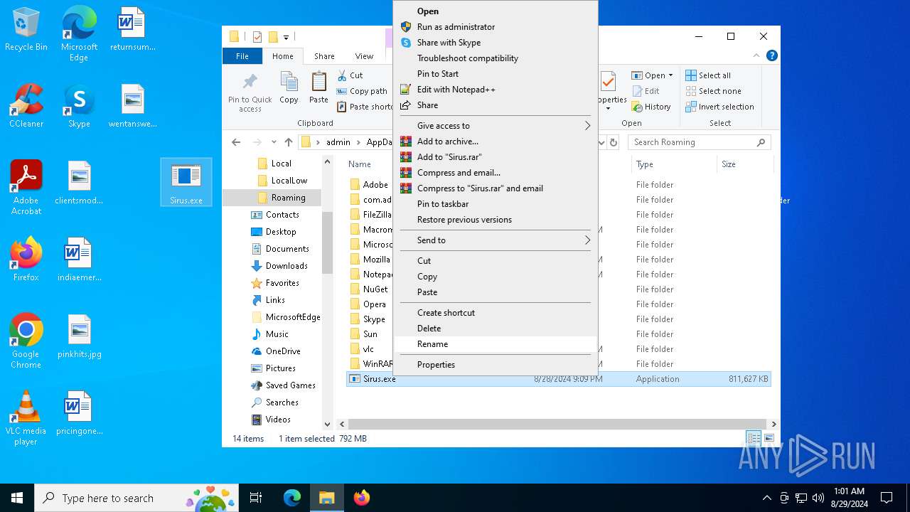Open the notification center icon

(887, 498)
